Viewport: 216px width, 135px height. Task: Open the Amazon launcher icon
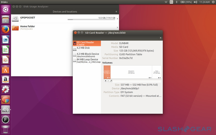click(6, 80)
